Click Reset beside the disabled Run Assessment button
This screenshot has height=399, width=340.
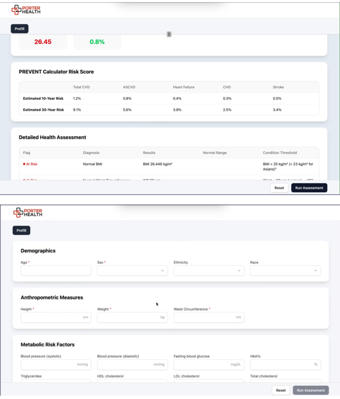coord(281,390)
